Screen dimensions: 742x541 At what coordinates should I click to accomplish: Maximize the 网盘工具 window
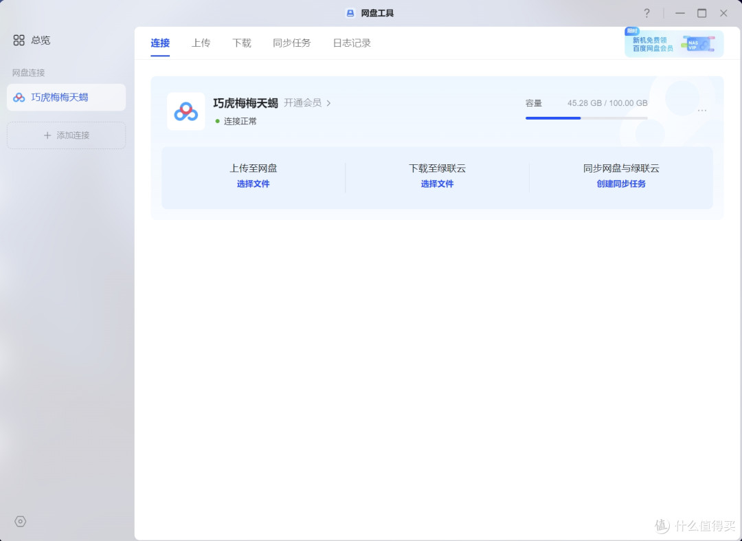pos(701,13)
